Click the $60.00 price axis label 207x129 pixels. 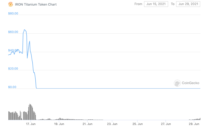coord(13,32)
